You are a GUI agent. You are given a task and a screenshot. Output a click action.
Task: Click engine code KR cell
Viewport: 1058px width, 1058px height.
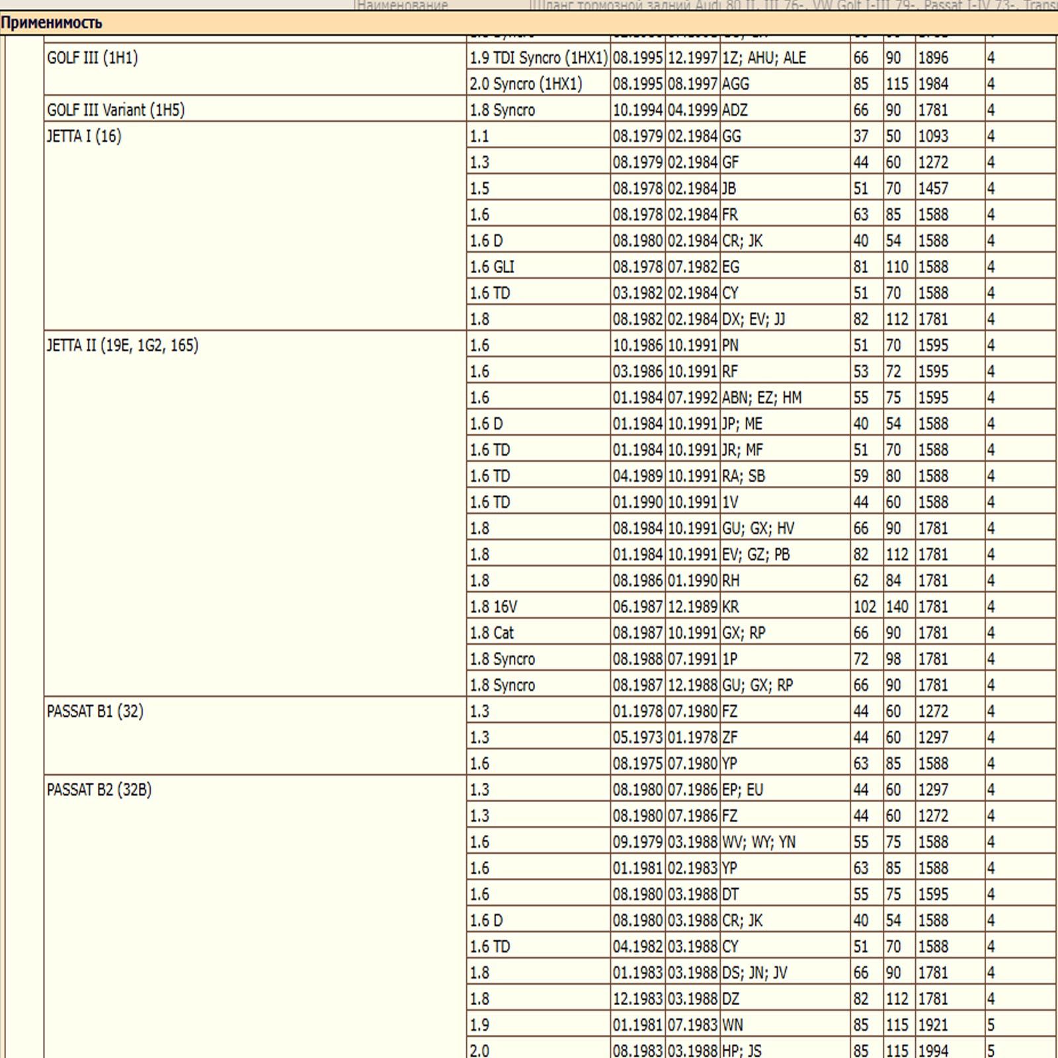(785, 606)
